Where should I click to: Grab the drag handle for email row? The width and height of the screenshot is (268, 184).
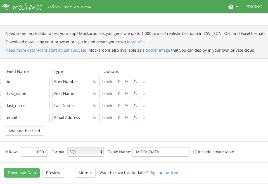[1, 117]
